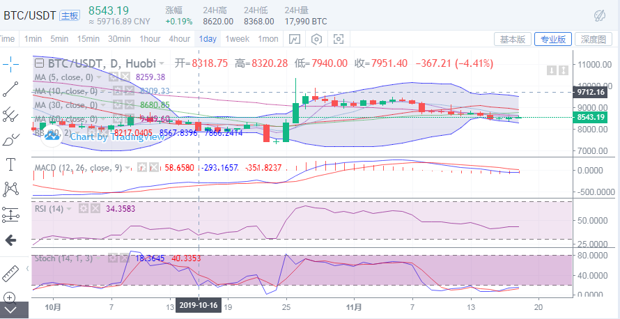Open settings gear for RSI (14)
This screenshot has width=620, height=319.
(84, 209)
